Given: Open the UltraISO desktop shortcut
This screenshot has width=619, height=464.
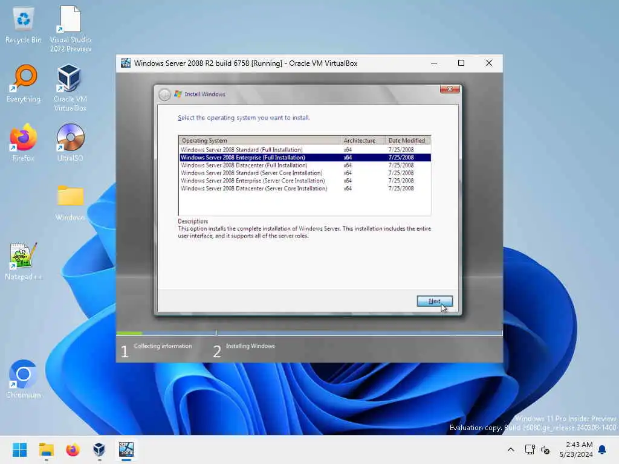Looking at the screenshot, I should pyautogui.click(x=70, y=143).
